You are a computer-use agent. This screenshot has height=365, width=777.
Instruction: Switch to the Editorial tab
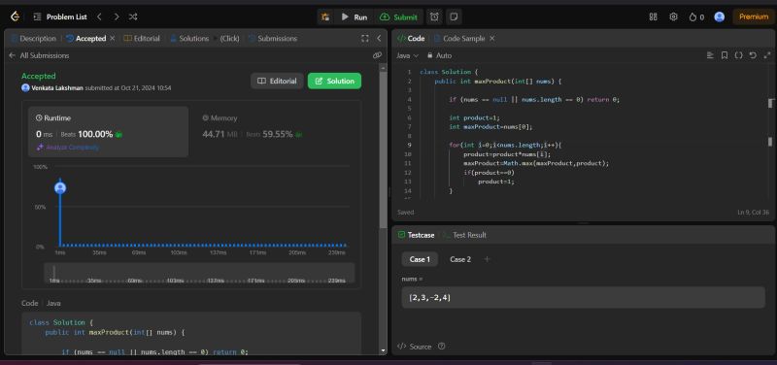click(x=142, y=39)
